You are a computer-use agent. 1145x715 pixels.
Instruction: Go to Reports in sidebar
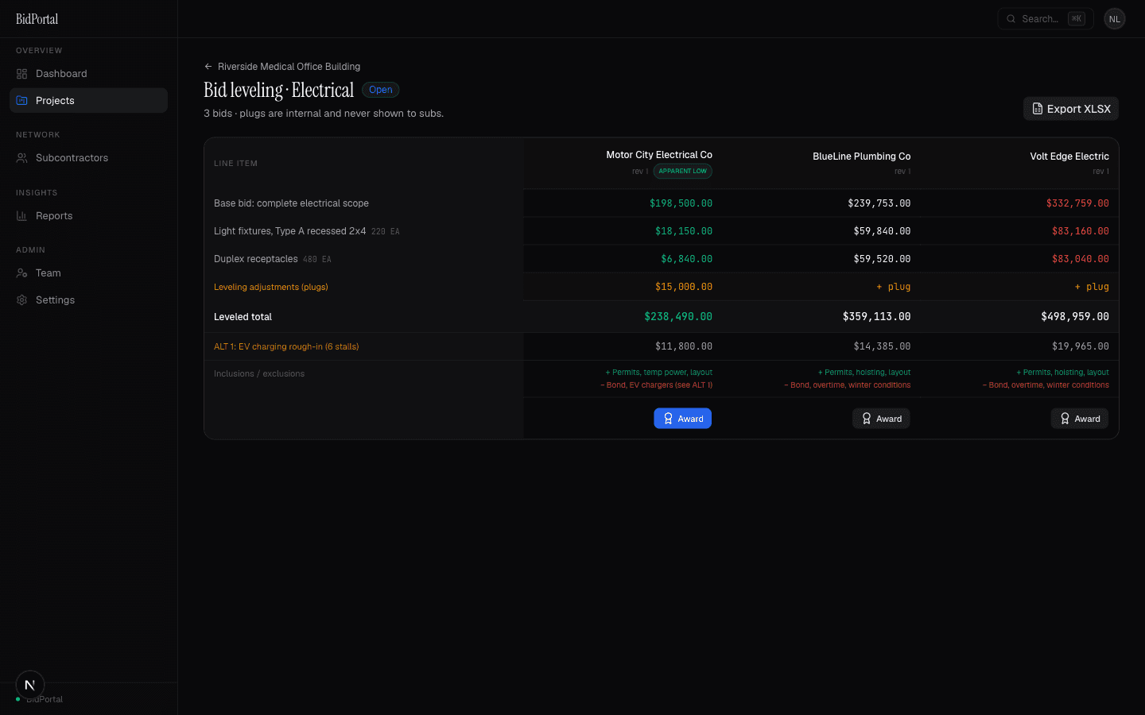click(88, 216)
